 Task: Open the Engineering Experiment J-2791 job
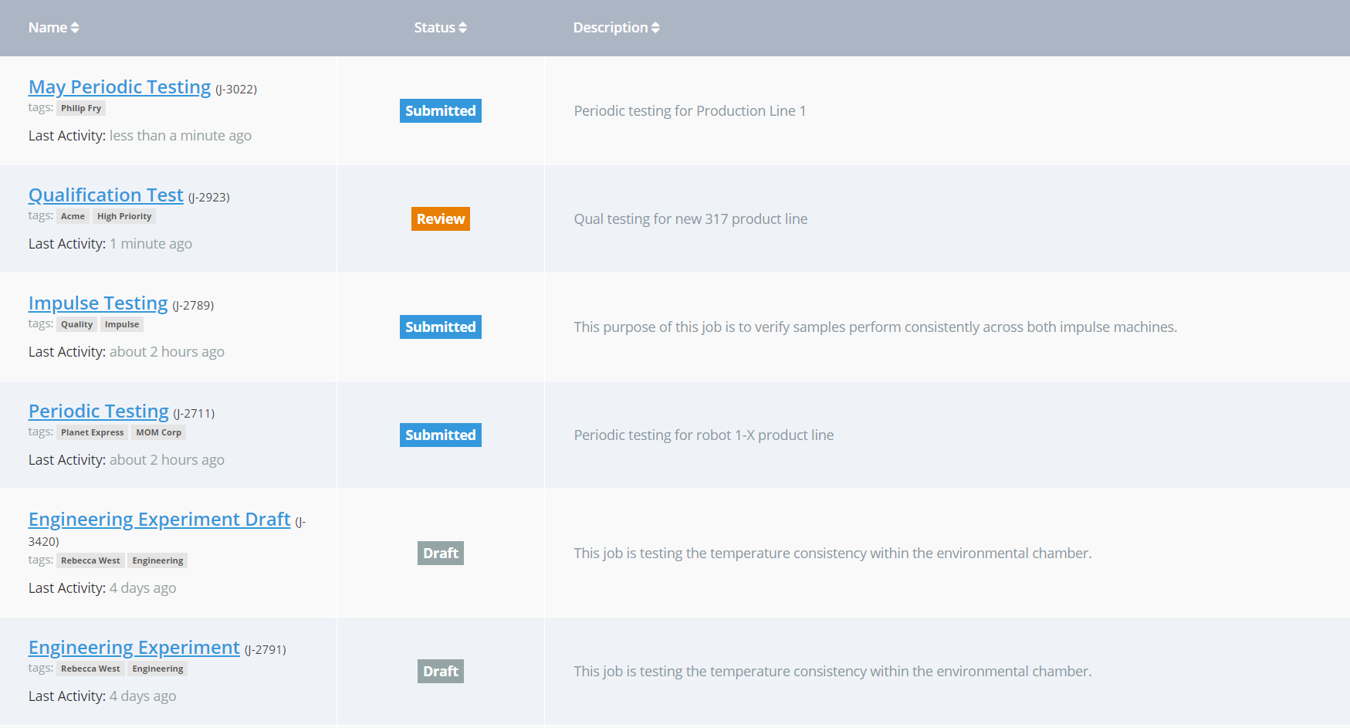[134, 648]
